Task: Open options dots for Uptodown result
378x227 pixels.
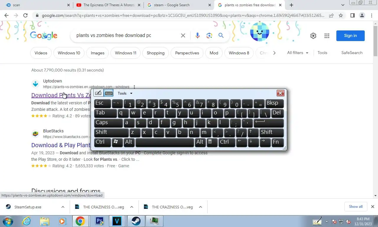Action: pos(134,87)
